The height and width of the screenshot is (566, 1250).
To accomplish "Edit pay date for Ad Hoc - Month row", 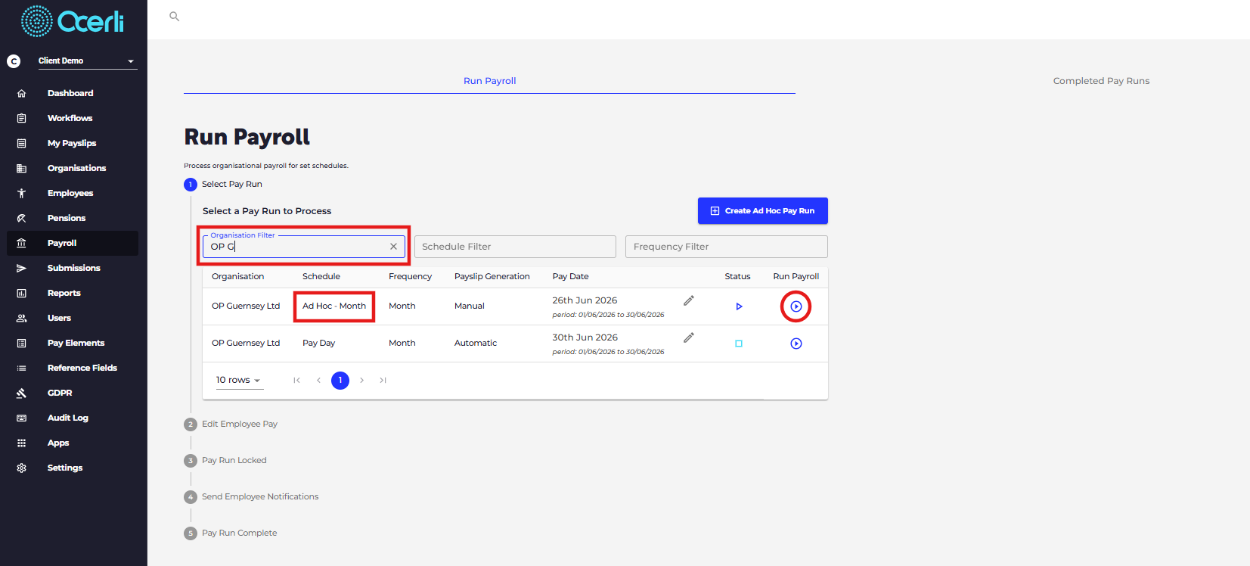I will click(x=689, y=300).
